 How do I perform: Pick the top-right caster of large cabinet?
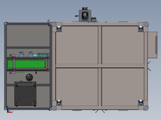click(x=141, y=29)
